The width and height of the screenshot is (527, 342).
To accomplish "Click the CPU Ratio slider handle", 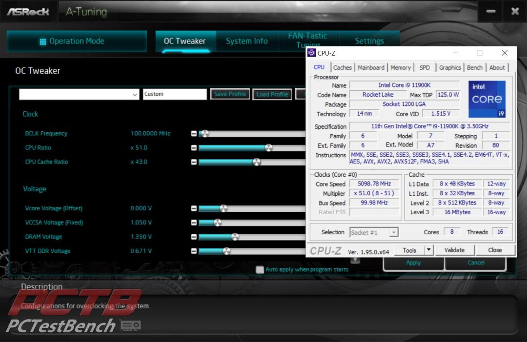I will 268,148.
